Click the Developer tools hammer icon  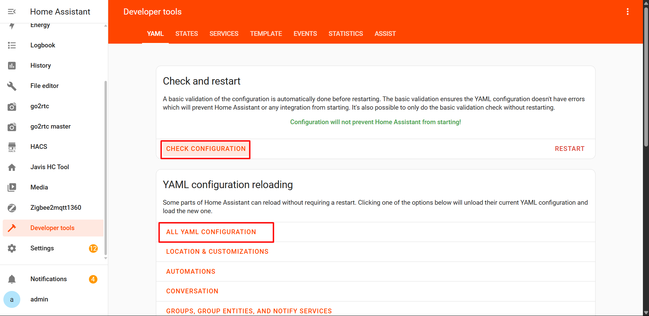pyautogui.click(x=12, y=228)
